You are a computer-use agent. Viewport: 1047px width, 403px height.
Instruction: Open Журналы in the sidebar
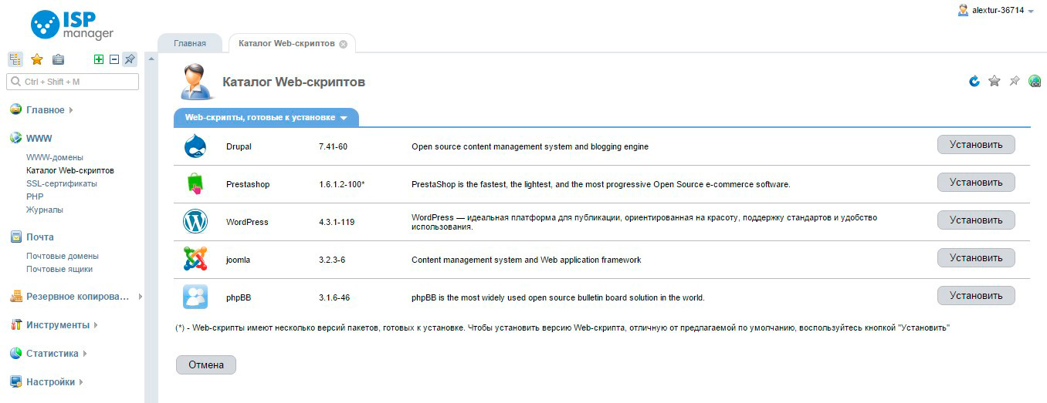(x=45, y=210)
